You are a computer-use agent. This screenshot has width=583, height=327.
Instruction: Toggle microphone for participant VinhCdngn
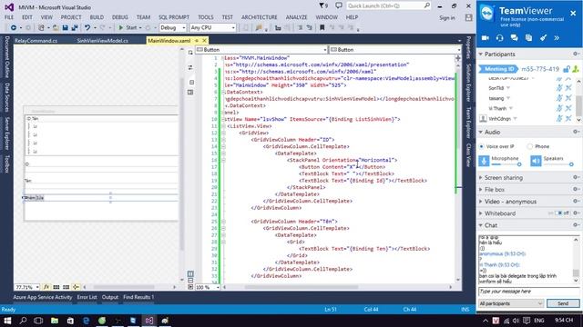[x=559, y=119]
